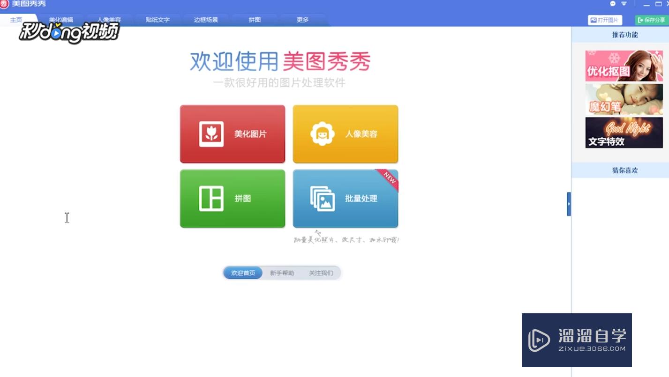Switch to the 边框场景 tab
Image resolution: width=669 pixels, height=377 pixels.
(206, 20)
